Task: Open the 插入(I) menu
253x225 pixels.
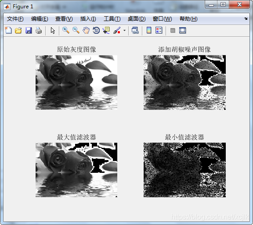Action: [x=88, y=19]
